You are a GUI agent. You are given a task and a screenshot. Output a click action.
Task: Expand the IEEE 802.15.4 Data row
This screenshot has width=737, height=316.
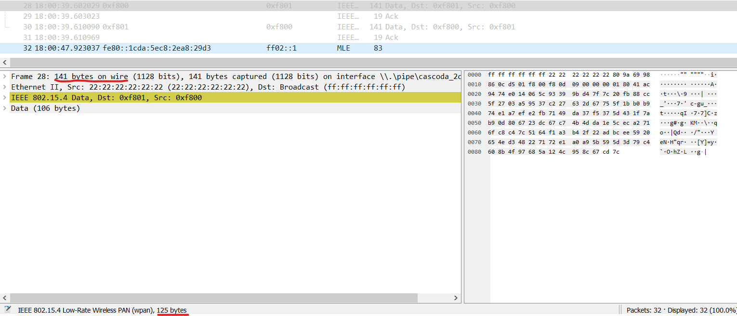click(5, 98)
